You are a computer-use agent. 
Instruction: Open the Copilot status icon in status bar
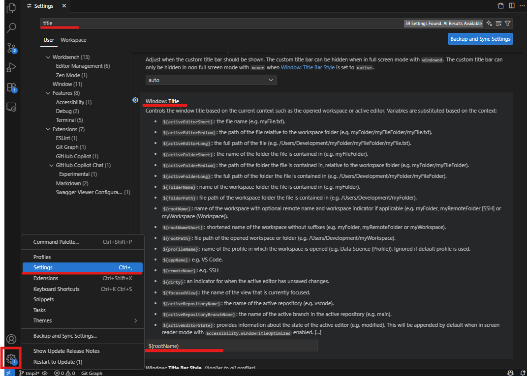(x=510, y=373)
